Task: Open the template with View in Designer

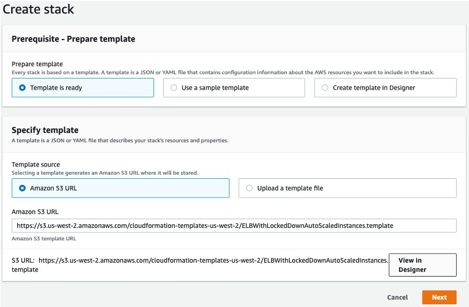Action: [x=422, y=265]
